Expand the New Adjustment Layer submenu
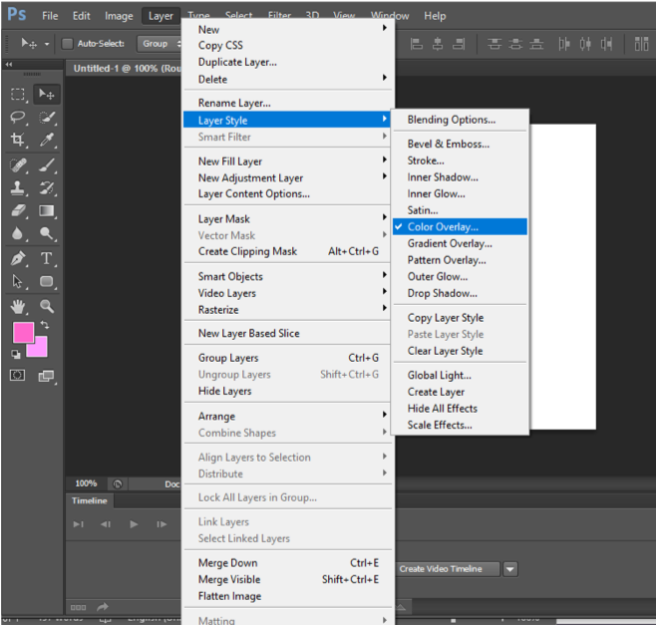The image size is (656, 625). pos(287,177)
